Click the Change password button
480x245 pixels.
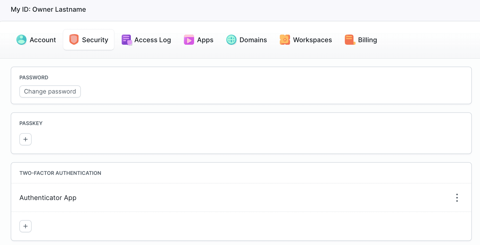point(50,91)
